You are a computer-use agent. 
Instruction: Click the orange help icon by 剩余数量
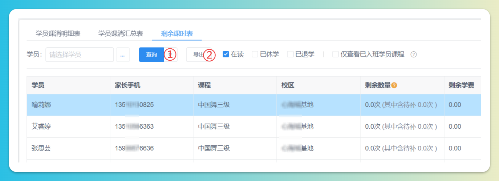(x=394, y=85)
